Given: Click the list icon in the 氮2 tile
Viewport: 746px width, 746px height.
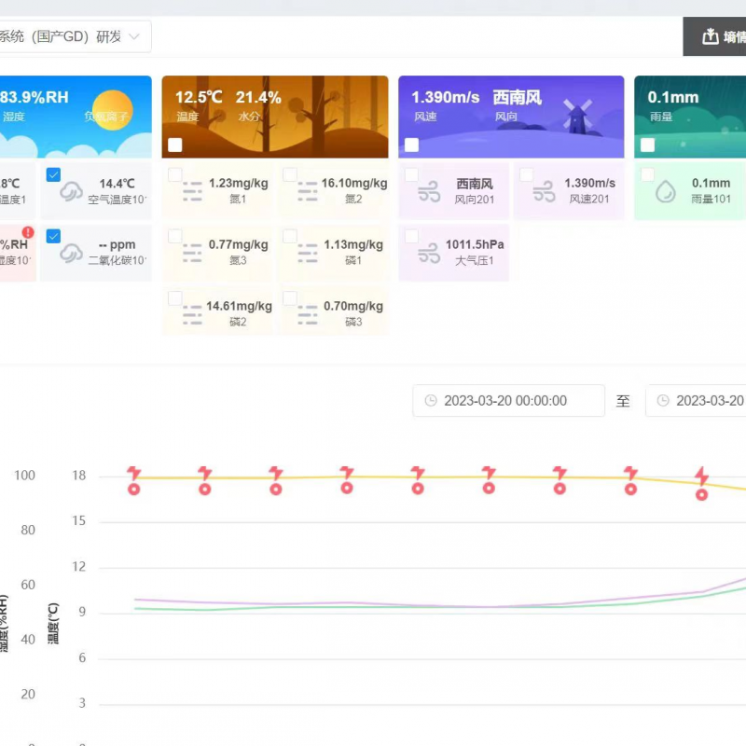Looking at the screenshot, I should click(308, 191).
